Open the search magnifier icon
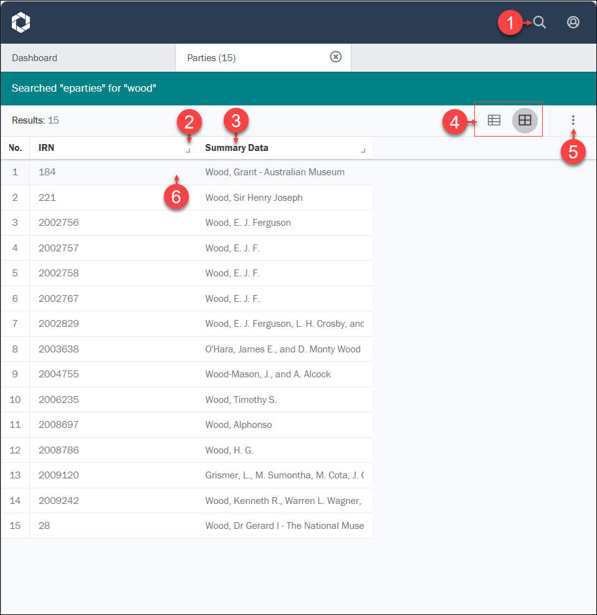 (540, 22)
